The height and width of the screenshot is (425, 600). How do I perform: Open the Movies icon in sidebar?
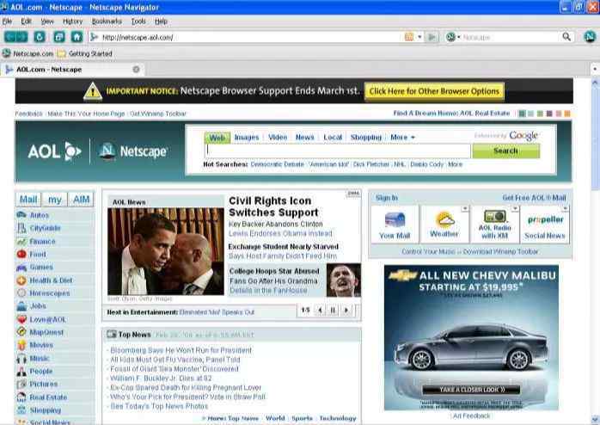[x=21, y=345]
